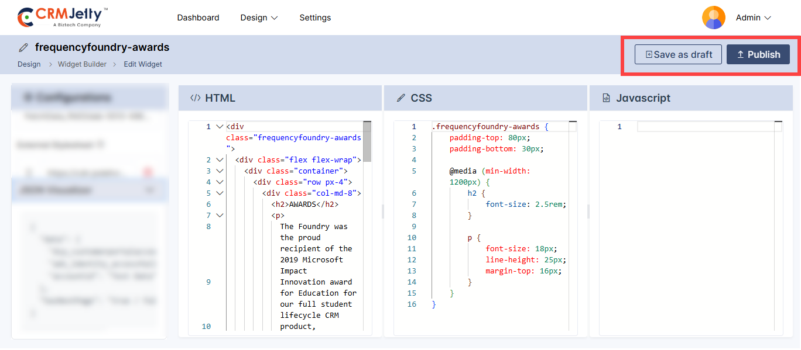Click the CRMJetty logo
The width and height of the screenshot is (801, 350).
[63, 18]
